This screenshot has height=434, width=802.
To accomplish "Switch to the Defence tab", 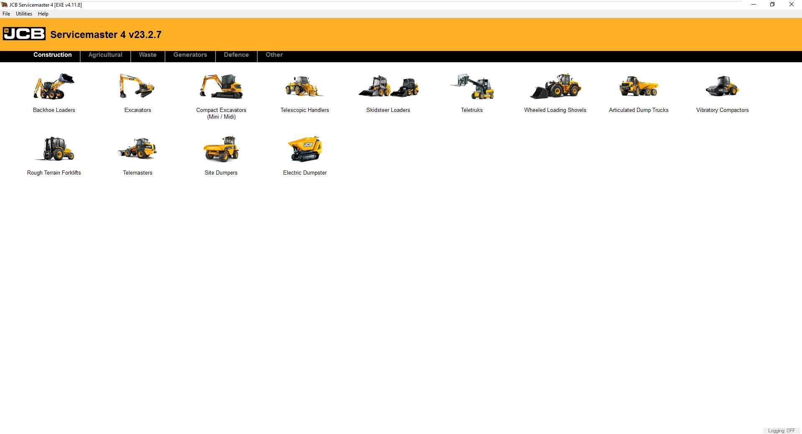I will point(236,55).
